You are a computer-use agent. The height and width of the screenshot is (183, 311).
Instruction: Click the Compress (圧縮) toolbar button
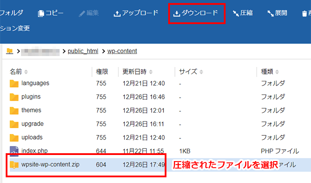[x=243, y=13]
